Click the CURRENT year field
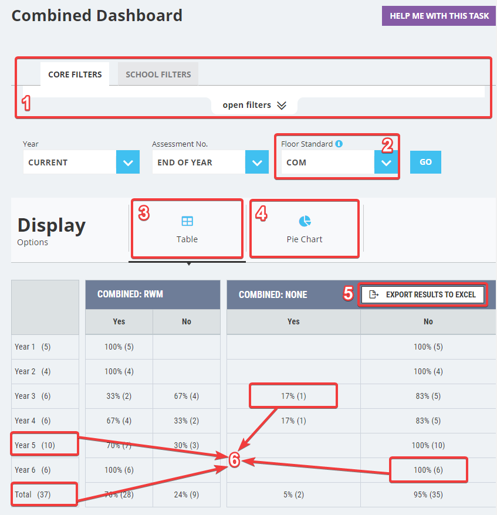 (70, 162)
